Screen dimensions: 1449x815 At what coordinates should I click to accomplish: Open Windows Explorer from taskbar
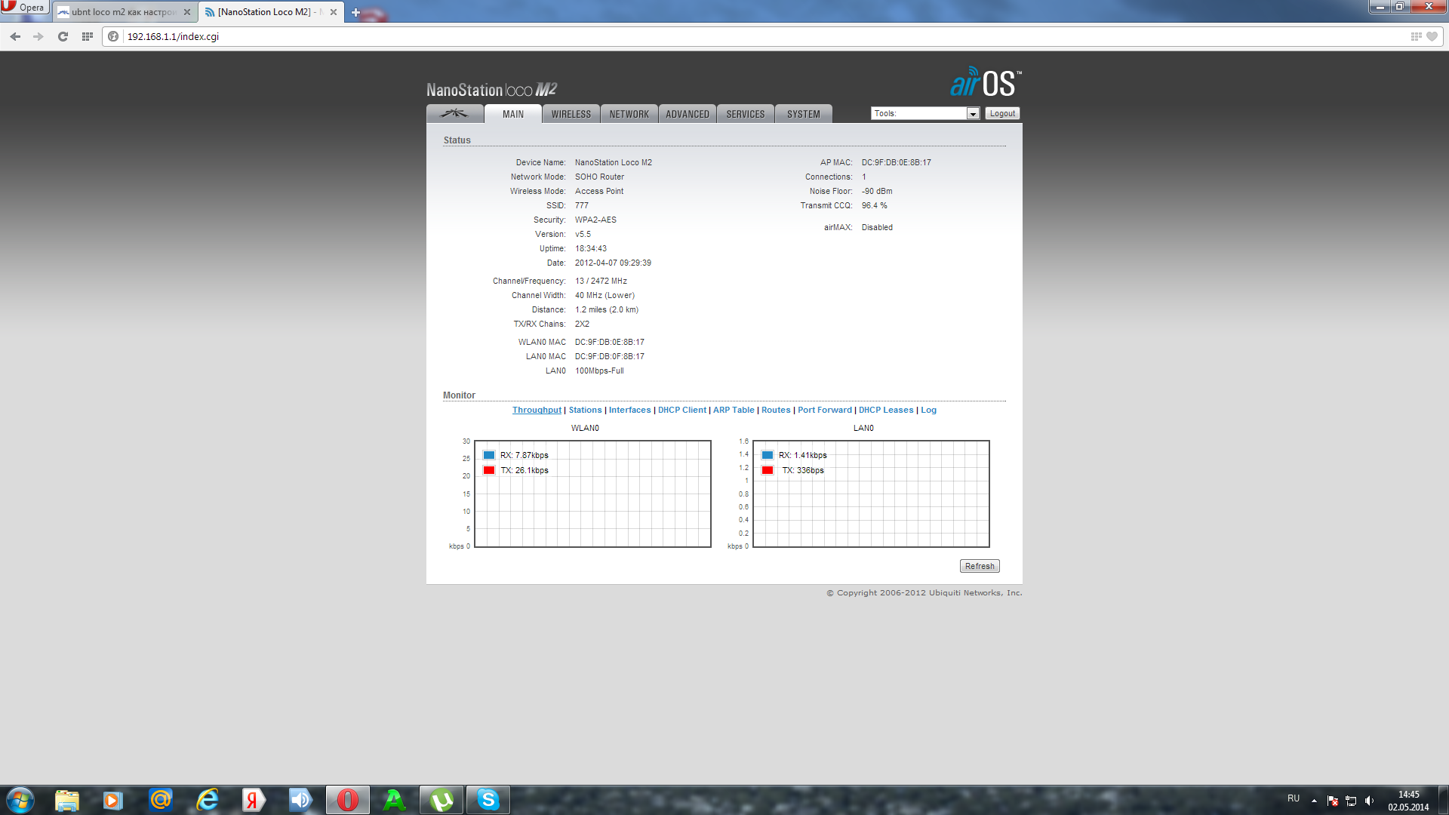tap(66, 800)
